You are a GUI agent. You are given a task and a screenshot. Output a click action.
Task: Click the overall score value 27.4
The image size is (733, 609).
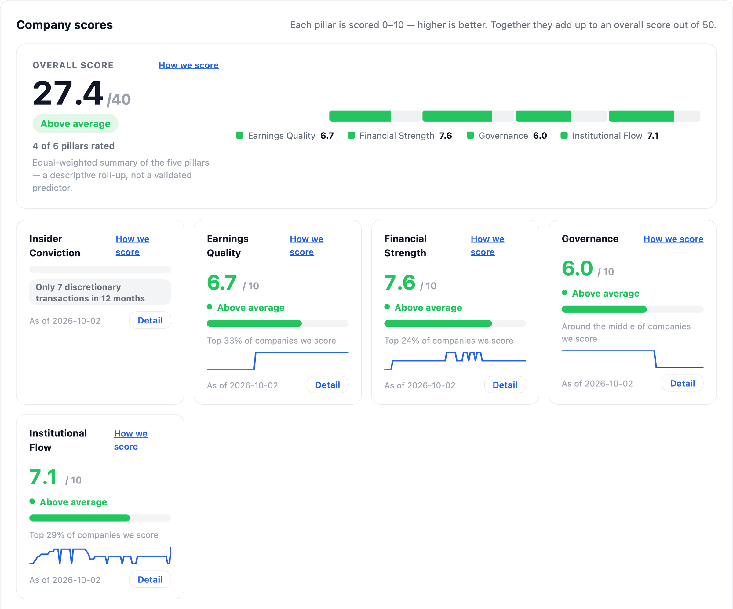click(x=68, y=93)
